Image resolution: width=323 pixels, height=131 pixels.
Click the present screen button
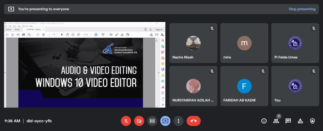point(165,121)
